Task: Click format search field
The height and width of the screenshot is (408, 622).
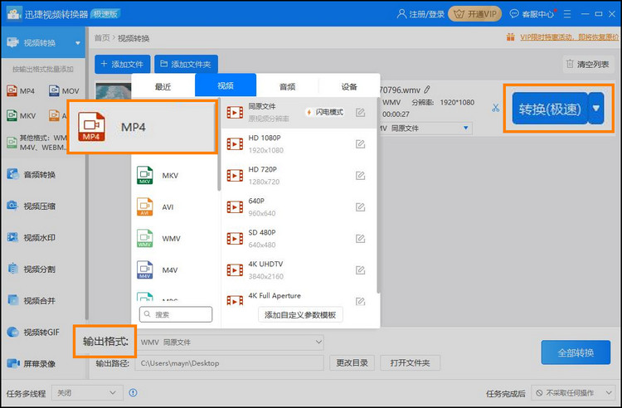Action: [176, 314]
